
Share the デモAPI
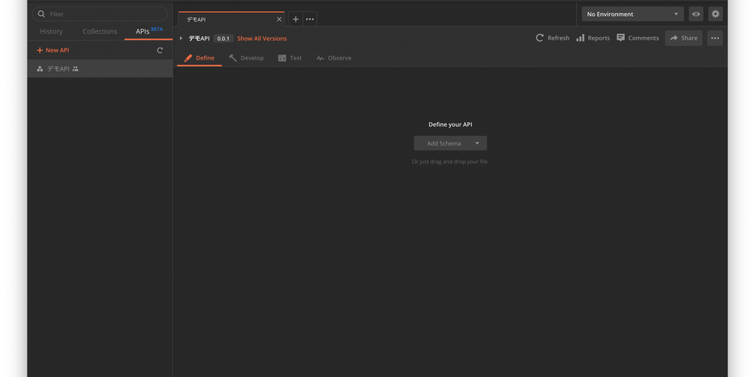(x=683, y=38)
